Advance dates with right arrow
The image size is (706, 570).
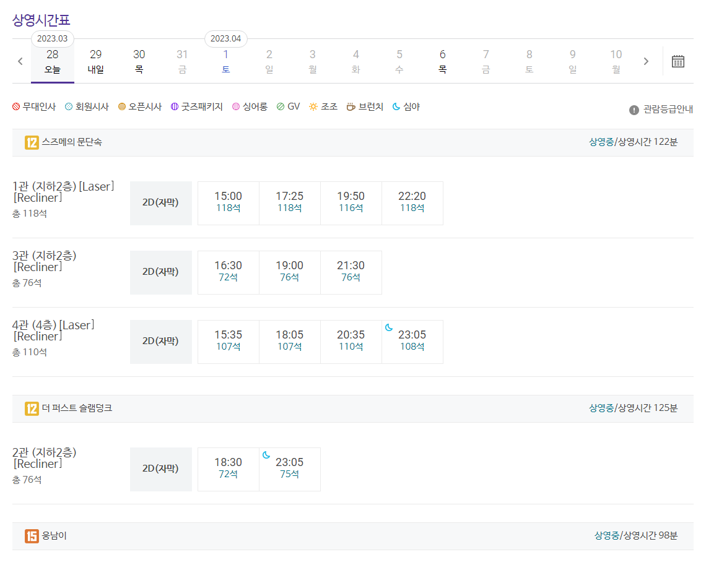tap(646, 61)
